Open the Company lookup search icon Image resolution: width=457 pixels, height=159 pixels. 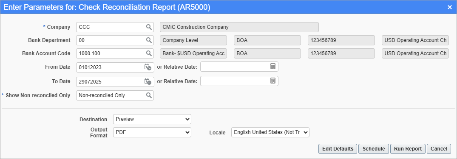(149, 27)
